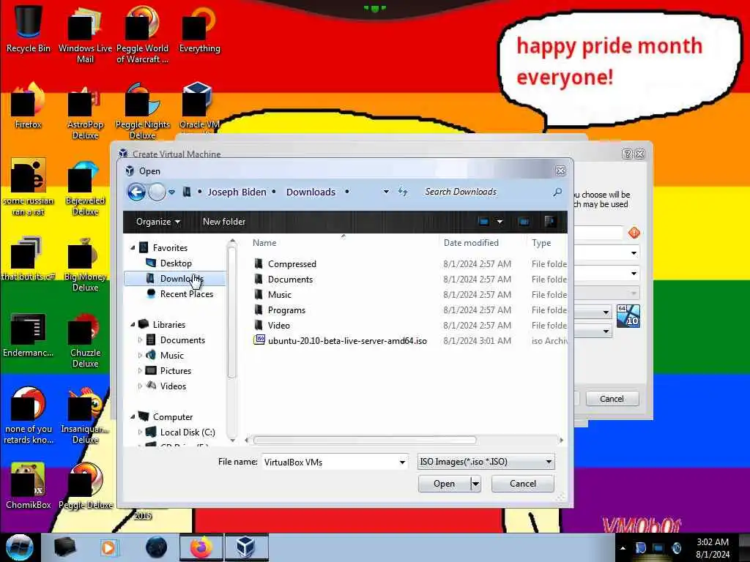The height and width of the screenshot is (562, 750).
Task: Select the Music folder in file list
Action: (x=279, y=294)
